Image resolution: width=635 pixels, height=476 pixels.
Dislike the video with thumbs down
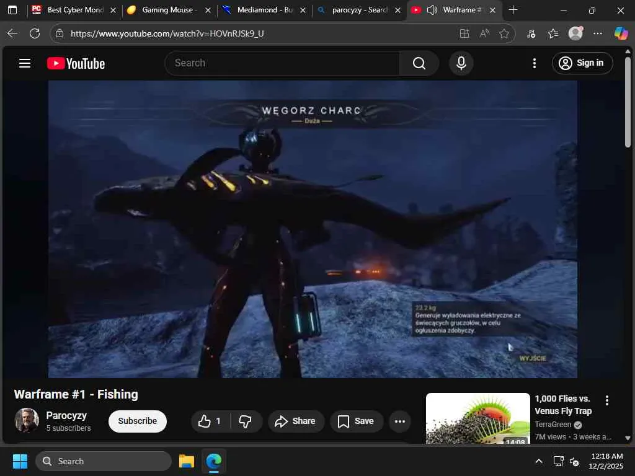click(246, 421)
